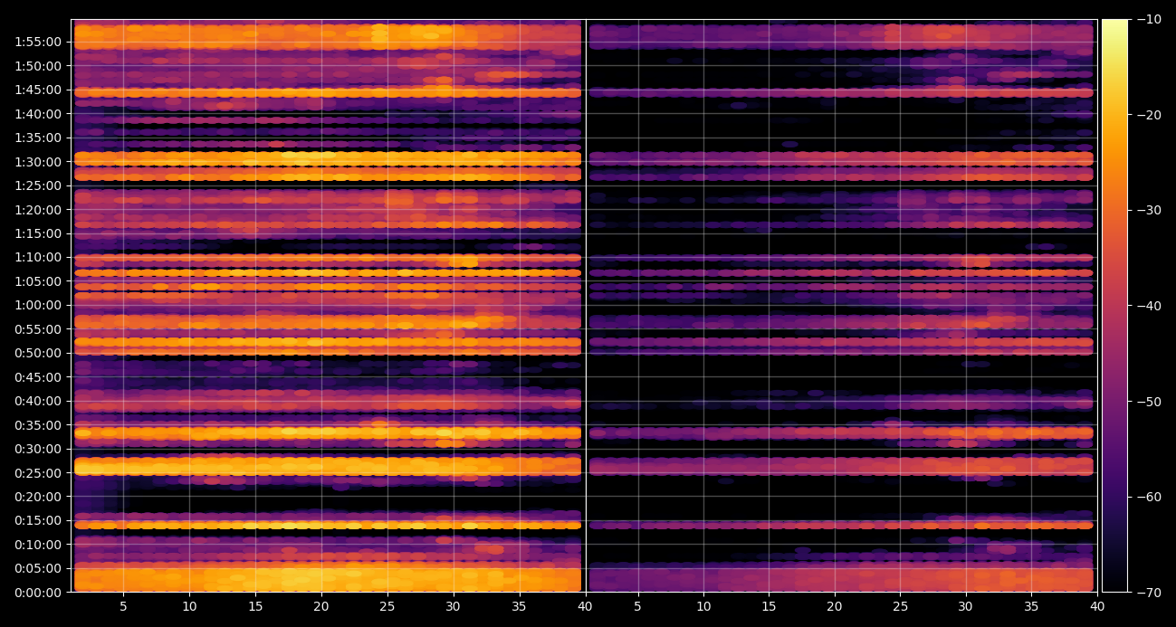Click the 1:00:00 y-axis tick label
1176x627 pixels.
tap(40, 305)
